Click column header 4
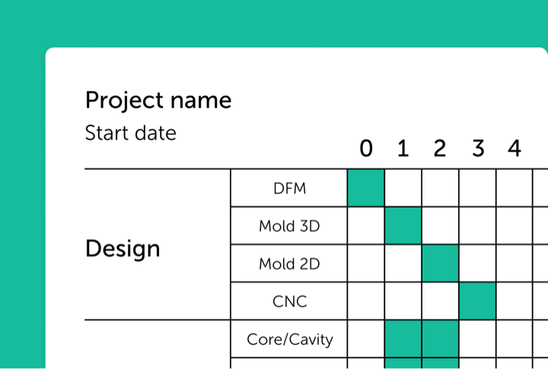Viewport: 548px width, 369px height. tap(515, 149)
